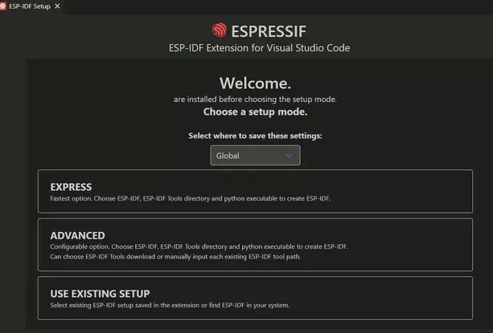Click 'Can choose ESP-IDF Tools download' description line

pos(175,257)
